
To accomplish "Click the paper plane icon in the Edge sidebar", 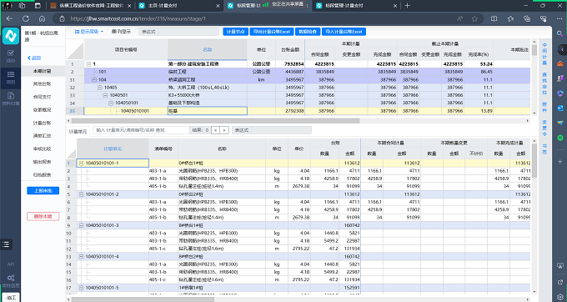I will tap(560, 123).
